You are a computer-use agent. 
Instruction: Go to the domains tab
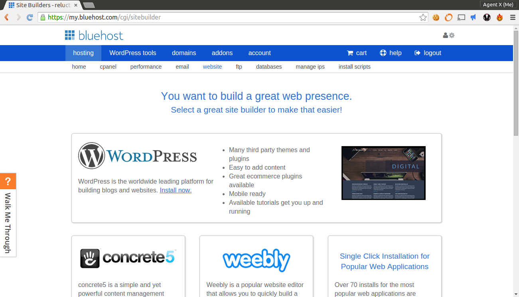(184, 53)
